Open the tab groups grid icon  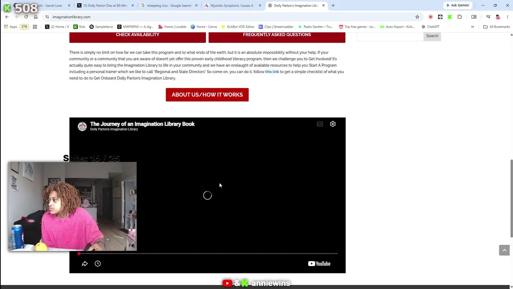click(35, 27)
